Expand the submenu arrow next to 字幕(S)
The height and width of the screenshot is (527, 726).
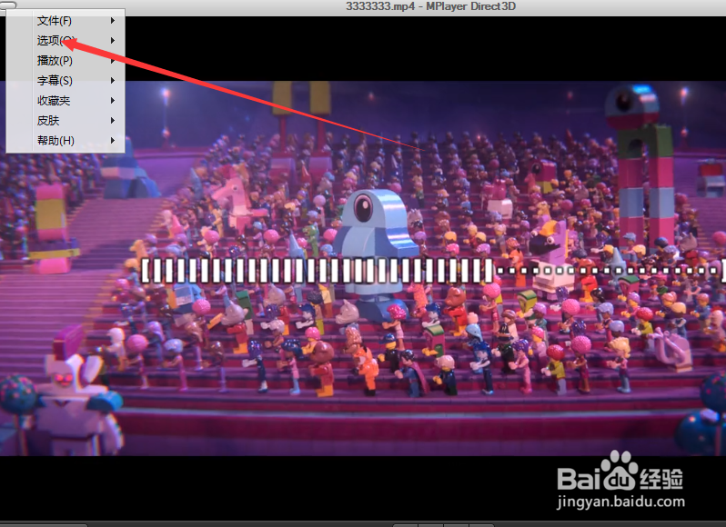(x=113, y=81)
